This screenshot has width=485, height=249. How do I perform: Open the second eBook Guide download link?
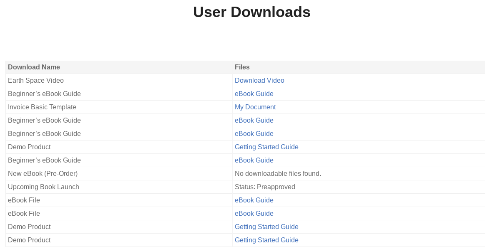coord(254,120)
